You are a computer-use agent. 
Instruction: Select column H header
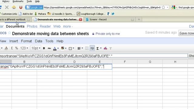click(x=175, y=62)
